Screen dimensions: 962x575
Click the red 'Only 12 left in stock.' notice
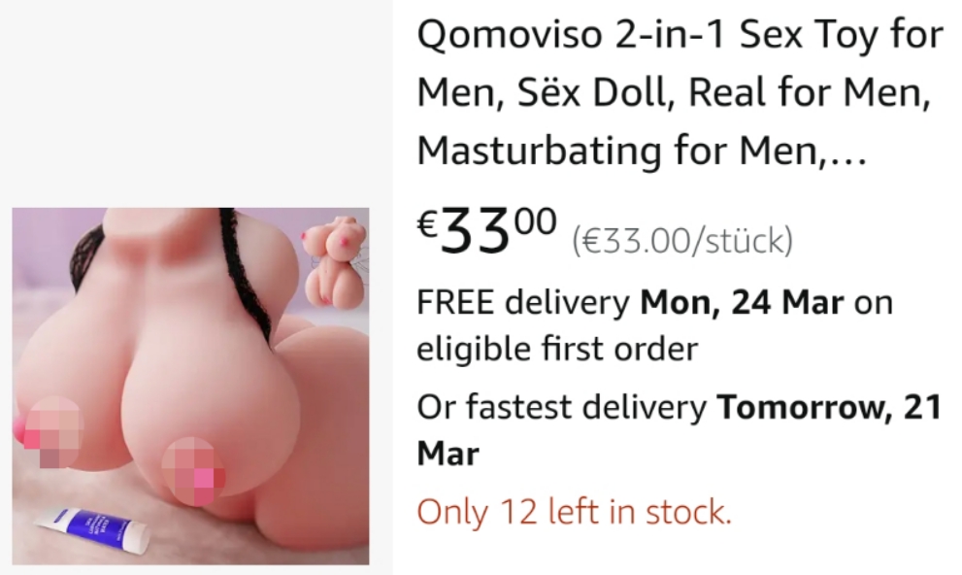click(x=575, y=511)
